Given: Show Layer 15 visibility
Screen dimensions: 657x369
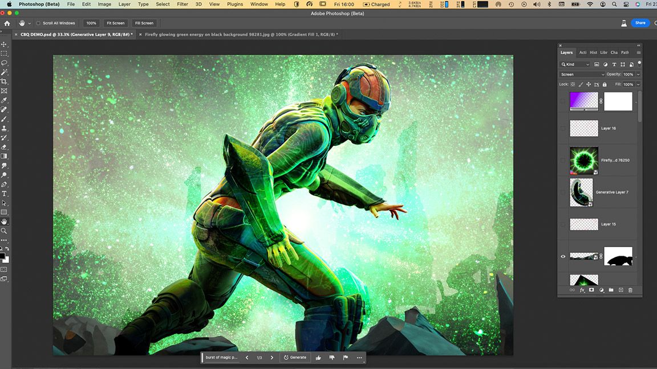Looking at the screenshot, I should pyautogui.click(x=563, y=224).
